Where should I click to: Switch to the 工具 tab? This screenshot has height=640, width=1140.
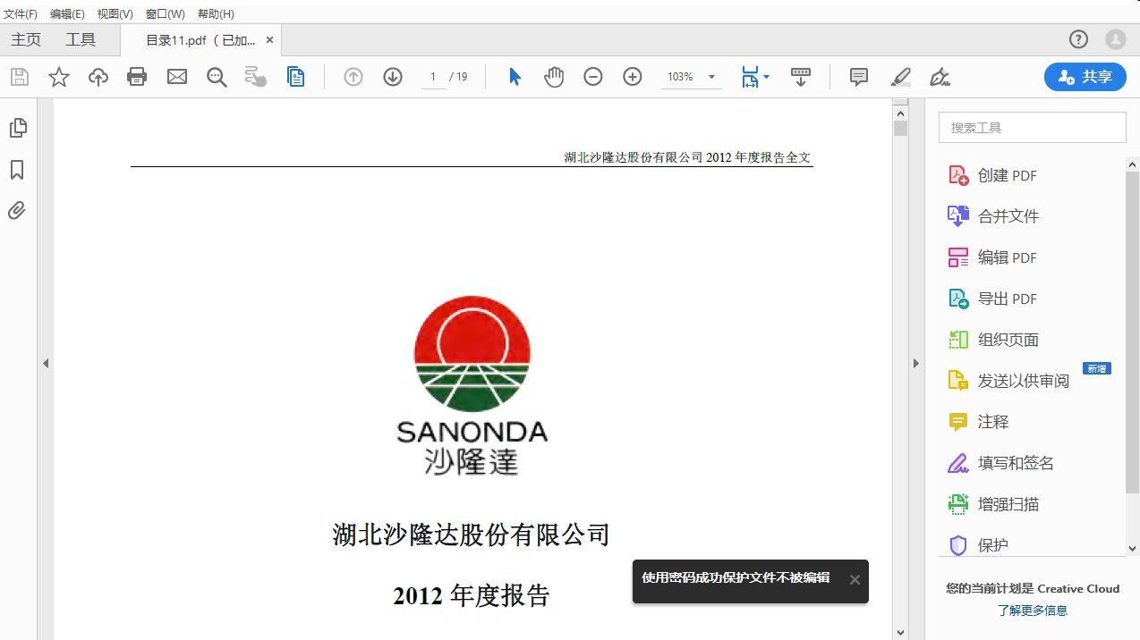tap(81, 39)
